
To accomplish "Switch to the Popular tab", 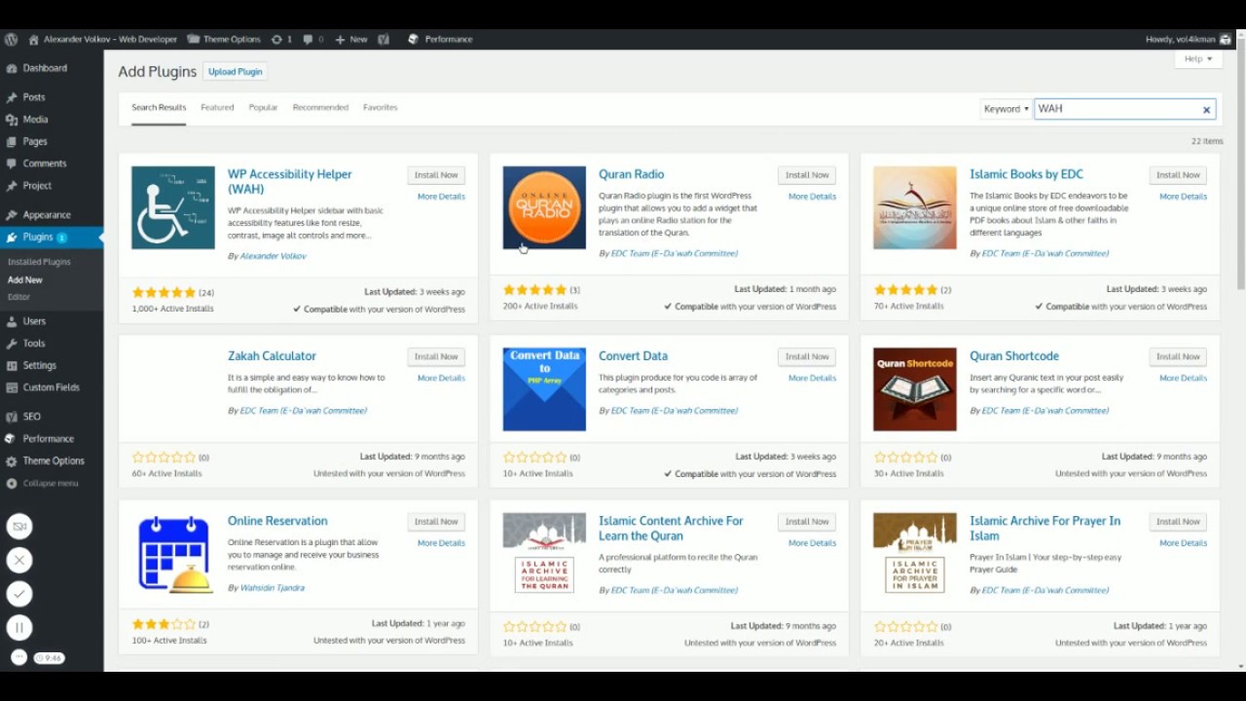I will (263, 107).
